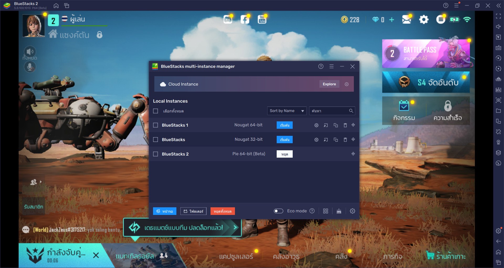Open the Discord icon in game header
Viewport: 504px width, 268px height.
pyautogui.click(x=228, y=19)
